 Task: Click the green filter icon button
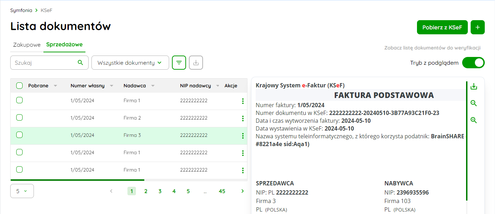coord(179,63)
